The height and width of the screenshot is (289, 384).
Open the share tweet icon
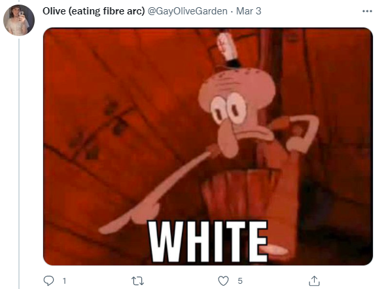coord(314,280)
